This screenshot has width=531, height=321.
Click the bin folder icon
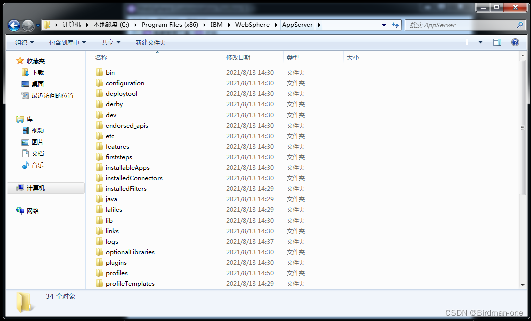click(x=99, y=72)
